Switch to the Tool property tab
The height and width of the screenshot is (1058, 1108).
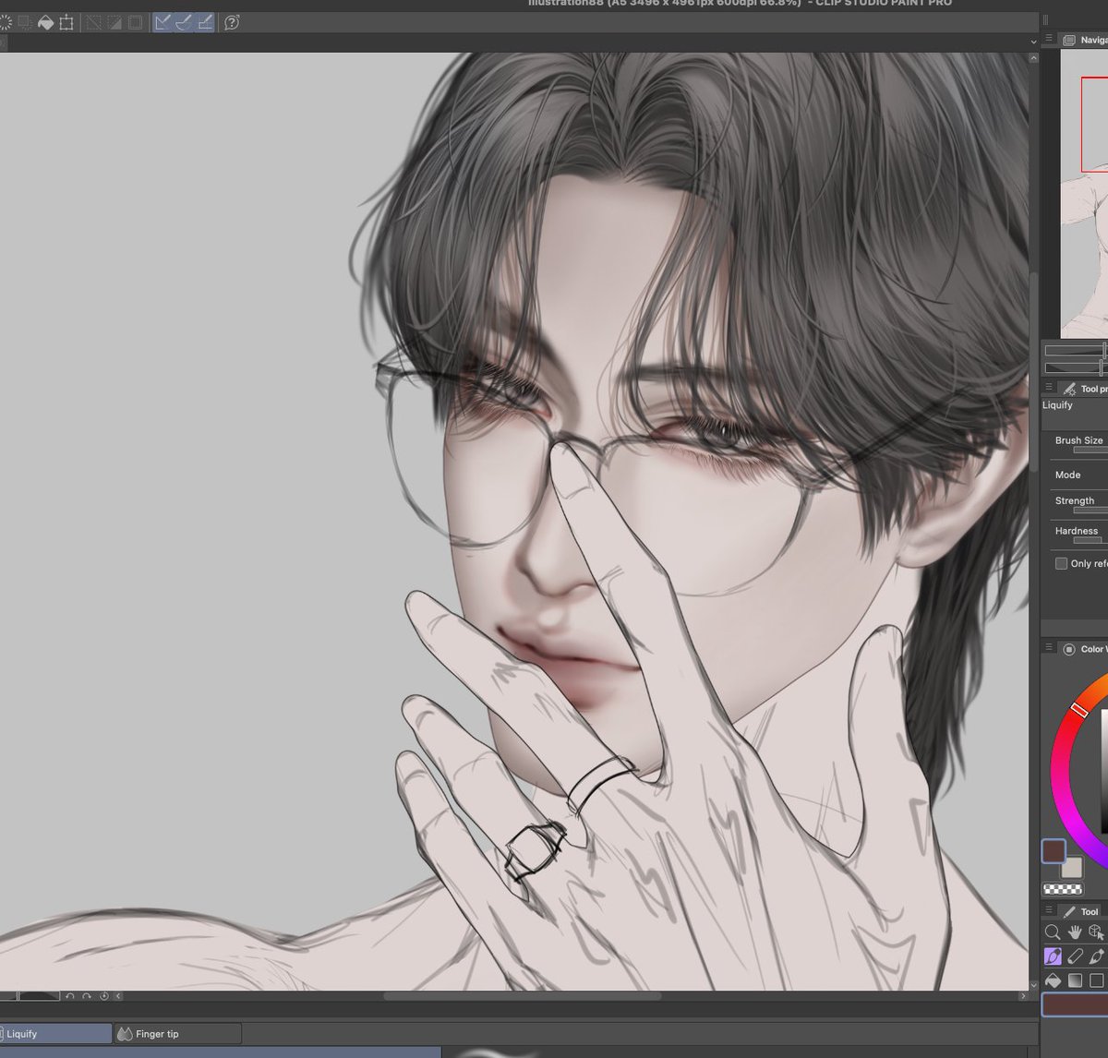click(x=1084, y=389)
